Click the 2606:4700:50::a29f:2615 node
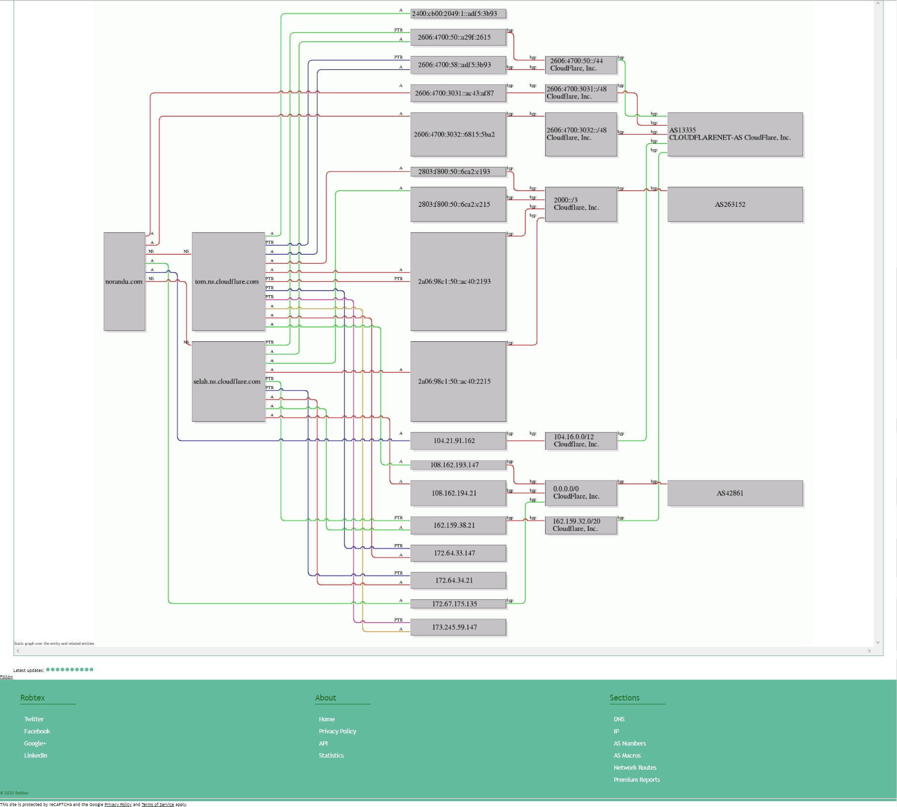 click(458, 37)
